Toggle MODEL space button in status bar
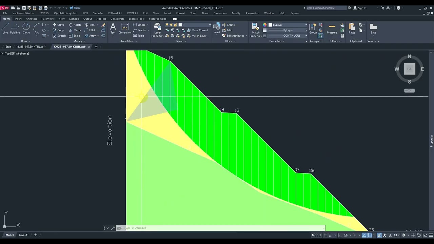This screenshot has width=434, height=244. coord(316,235)
